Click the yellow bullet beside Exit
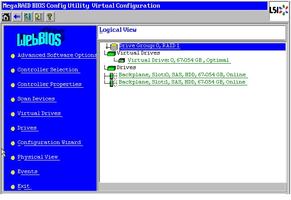 [13, 187]
